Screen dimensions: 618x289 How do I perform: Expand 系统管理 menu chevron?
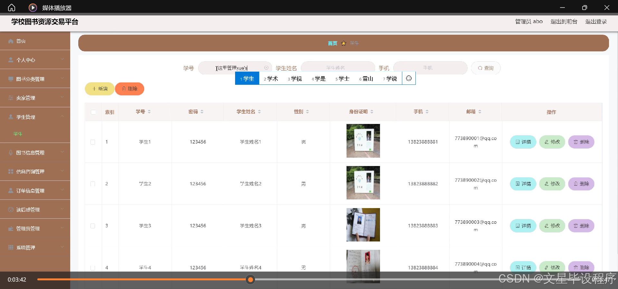62,247
